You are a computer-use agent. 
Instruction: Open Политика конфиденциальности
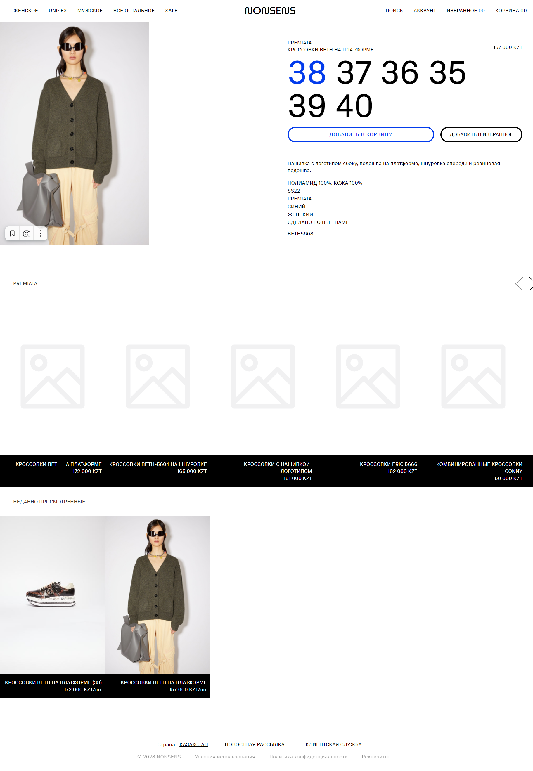[308, 757]
